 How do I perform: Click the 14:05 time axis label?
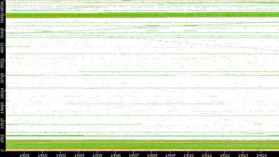97,155
